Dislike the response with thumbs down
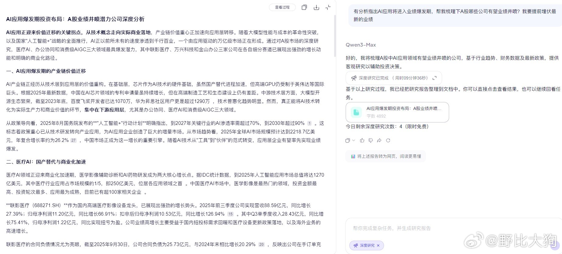This screenshot has width=562, height=254. pos(371,140)
